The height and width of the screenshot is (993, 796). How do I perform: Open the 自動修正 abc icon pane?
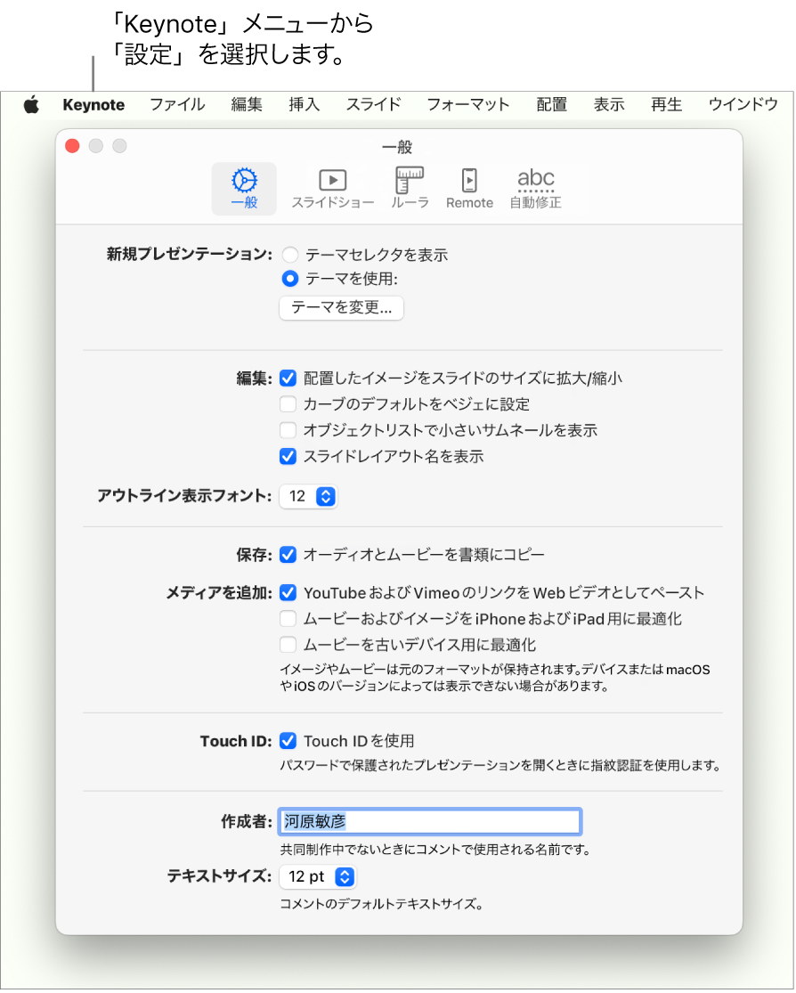pyautogui.click(x=536, y=189)
